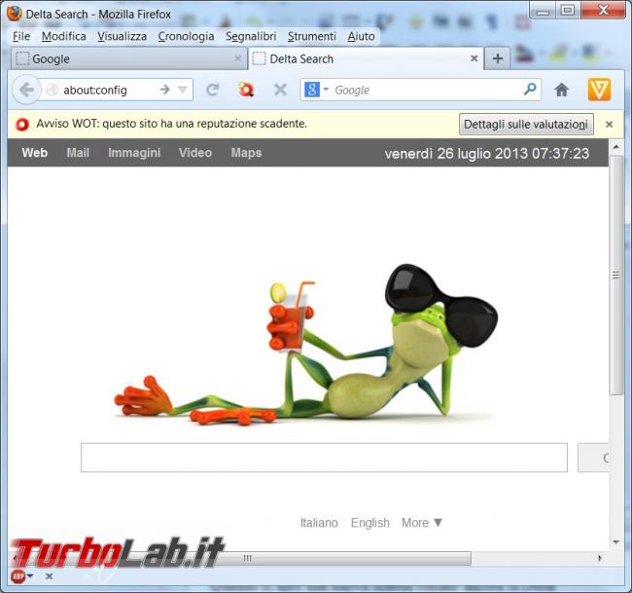Click the magnifier icon in the search box
This screenshot has height=593, width=632.
click(x=530, y=90)
